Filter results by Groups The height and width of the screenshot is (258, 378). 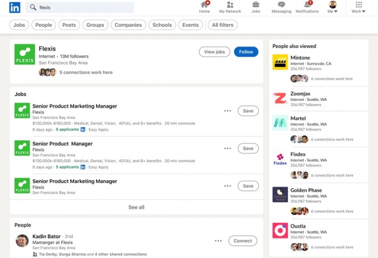(95, 25)
